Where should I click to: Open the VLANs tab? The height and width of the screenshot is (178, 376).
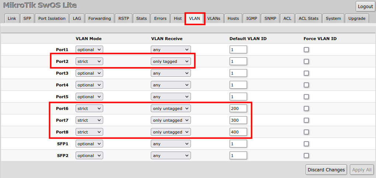click(x=214, y=18)
